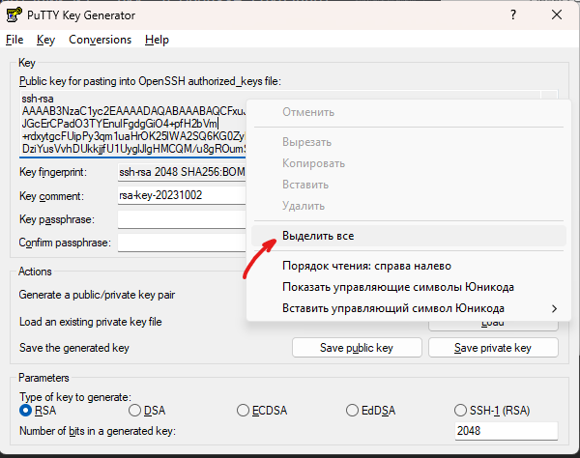Viewport: 580px width, 458px height.
Task: Click 'Показать управляющие символы Юникода' entry
Action: pyautogui.click(x=397, y=287)
